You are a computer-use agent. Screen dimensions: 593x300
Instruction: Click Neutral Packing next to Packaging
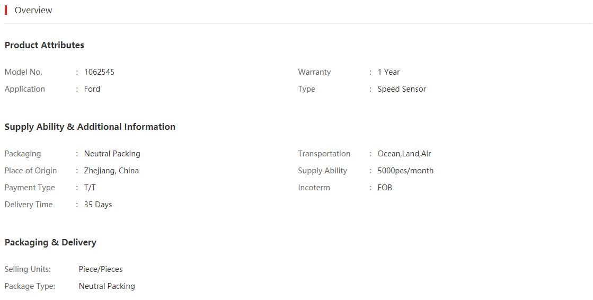point(112,154)
